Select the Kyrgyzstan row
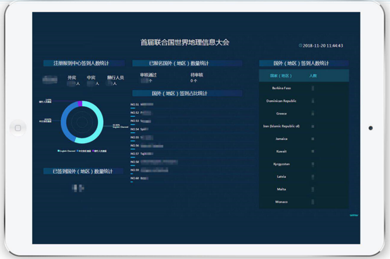Screen dimensions: 390x259 (304, 164)
